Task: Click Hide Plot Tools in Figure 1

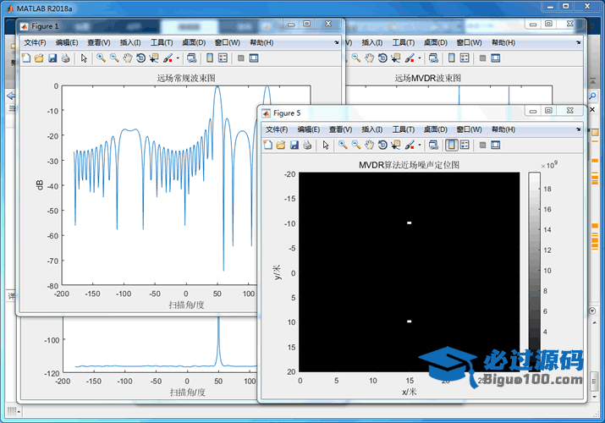Action: [241, 58]
